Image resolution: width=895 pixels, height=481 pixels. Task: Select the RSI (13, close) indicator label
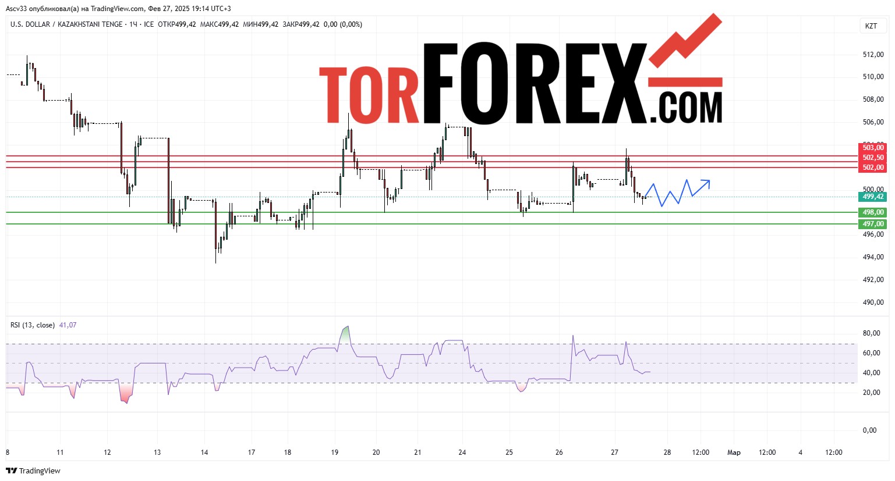pyautogui.click(x=33, y=325)
